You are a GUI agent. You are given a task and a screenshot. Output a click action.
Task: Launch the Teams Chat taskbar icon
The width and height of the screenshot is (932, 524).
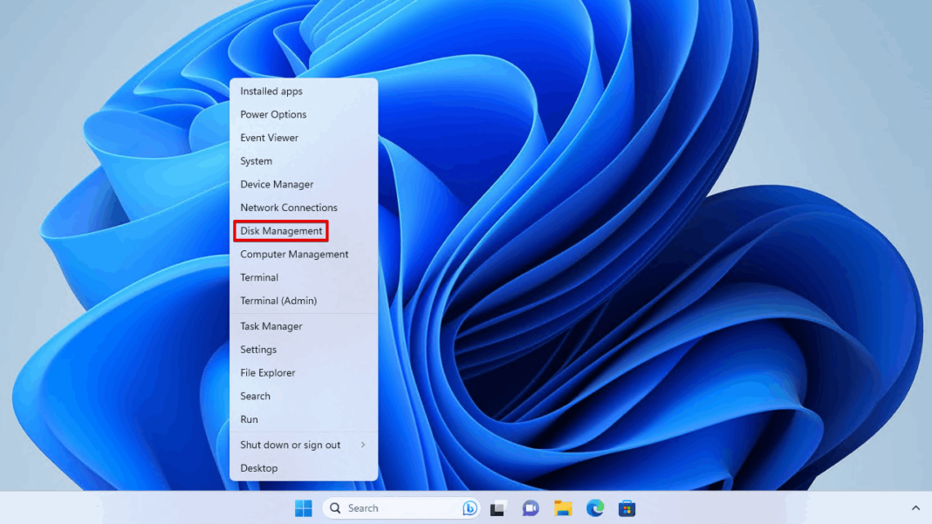tap(531, 508)
